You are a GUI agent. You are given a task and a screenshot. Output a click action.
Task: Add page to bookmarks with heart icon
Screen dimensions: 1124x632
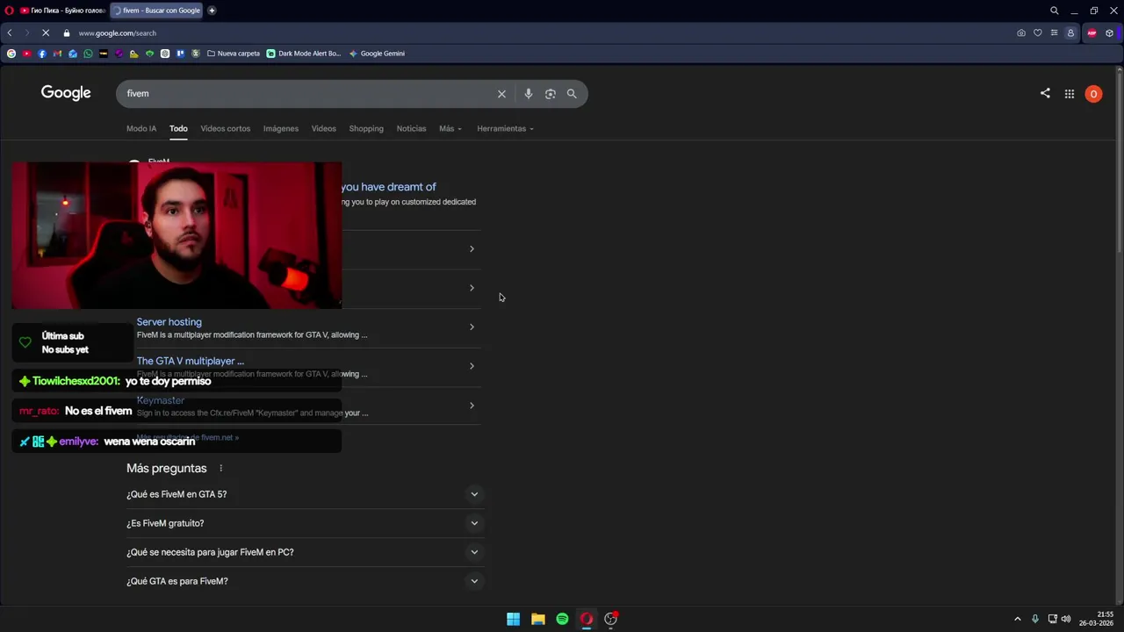pyautogui.click(x=1037, y=33)
